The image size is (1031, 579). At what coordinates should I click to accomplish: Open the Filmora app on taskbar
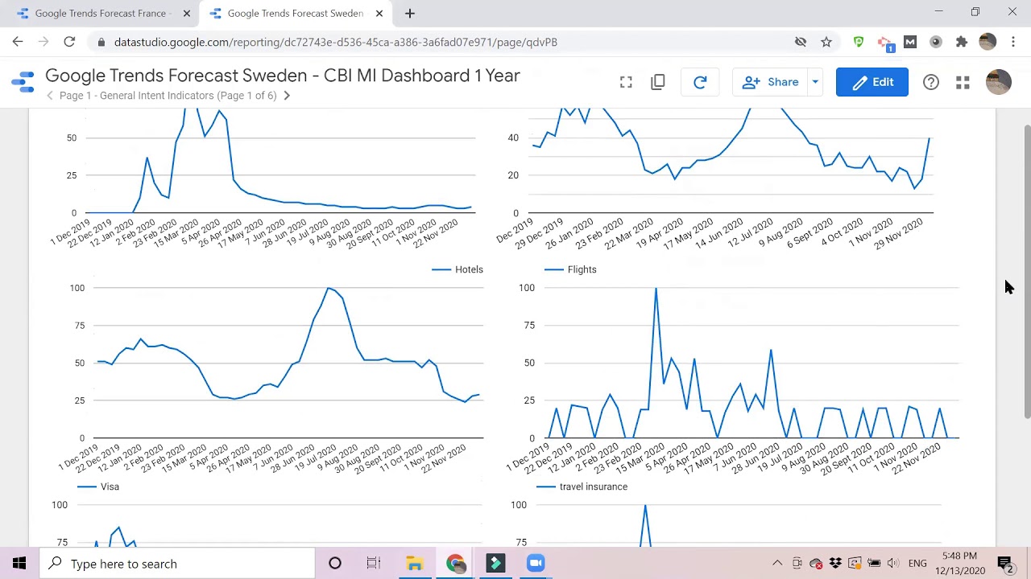(x=495, y=564)
